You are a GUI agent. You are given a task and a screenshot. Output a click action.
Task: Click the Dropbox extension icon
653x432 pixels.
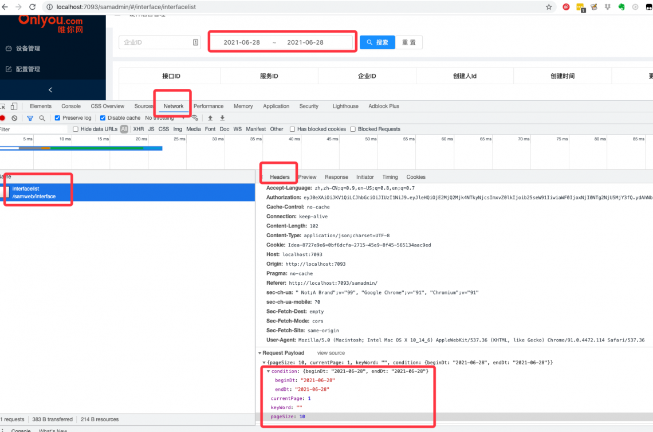coord(608,7)
